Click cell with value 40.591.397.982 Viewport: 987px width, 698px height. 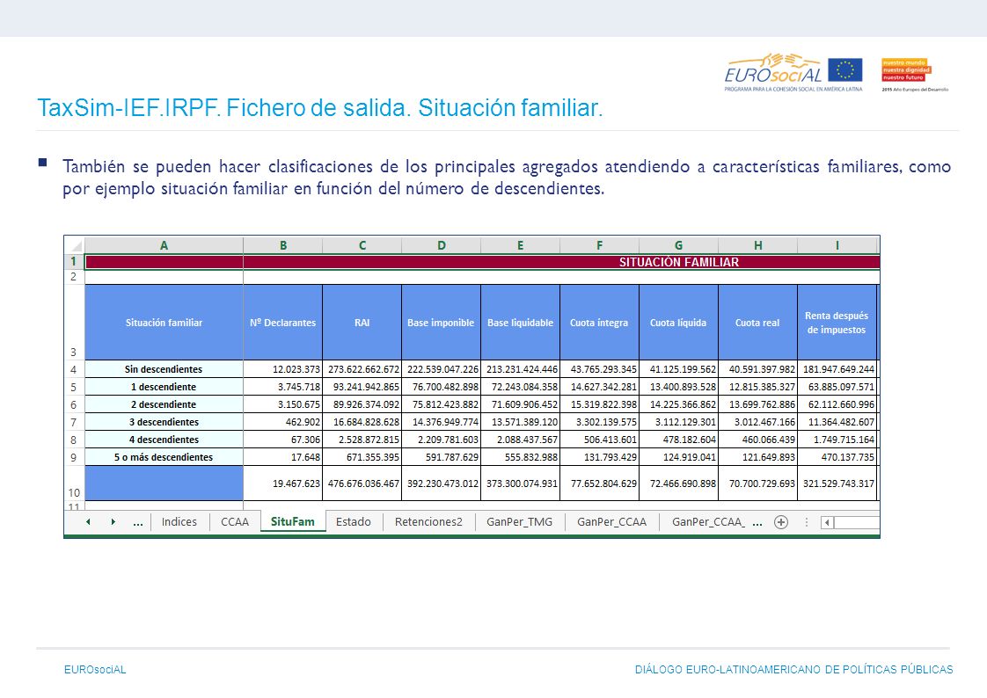tap(758, 369)
